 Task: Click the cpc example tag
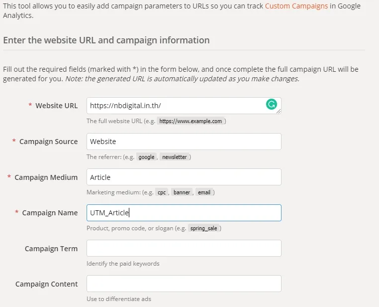click(x=162, y=192)
